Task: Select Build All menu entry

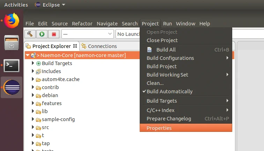Action: tap(186, 50)
